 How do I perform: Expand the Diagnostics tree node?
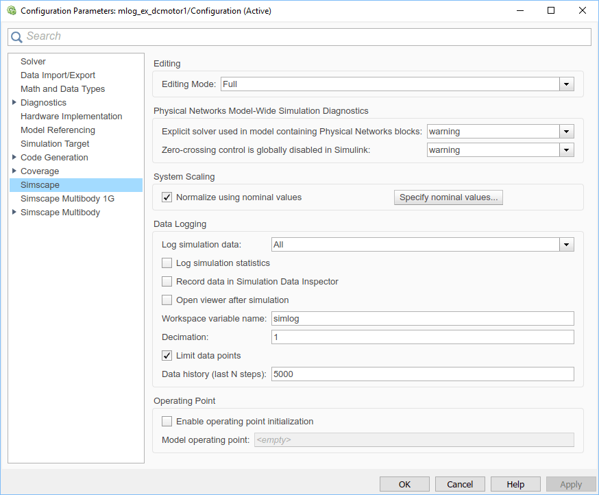coord(14,103)
